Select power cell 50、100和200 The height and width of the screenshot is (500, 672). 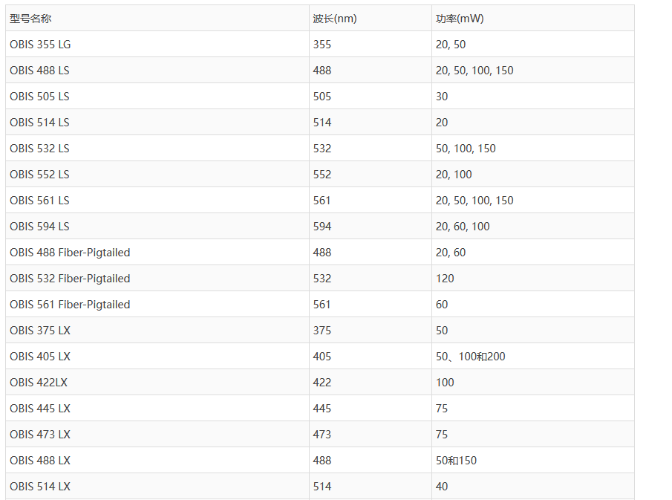coord(470,357)
